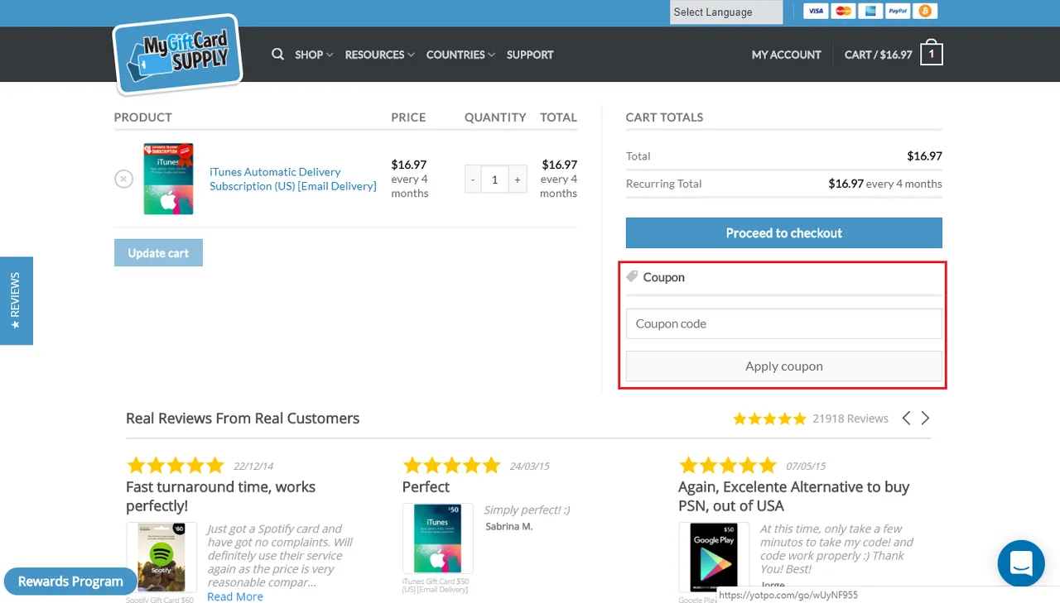Show previous reviews with left arrow
Screen dimensions: 1060x603
pyautogui.click(x=906, y=418)
